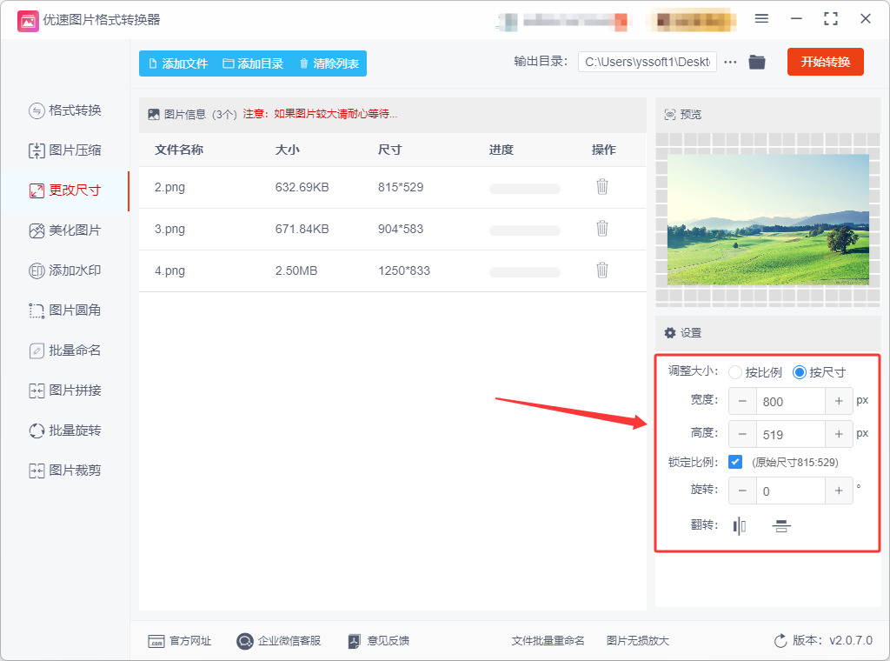Screen dimensions: 890x661
Task: Click the app logo icon
Action: (28, 21)
